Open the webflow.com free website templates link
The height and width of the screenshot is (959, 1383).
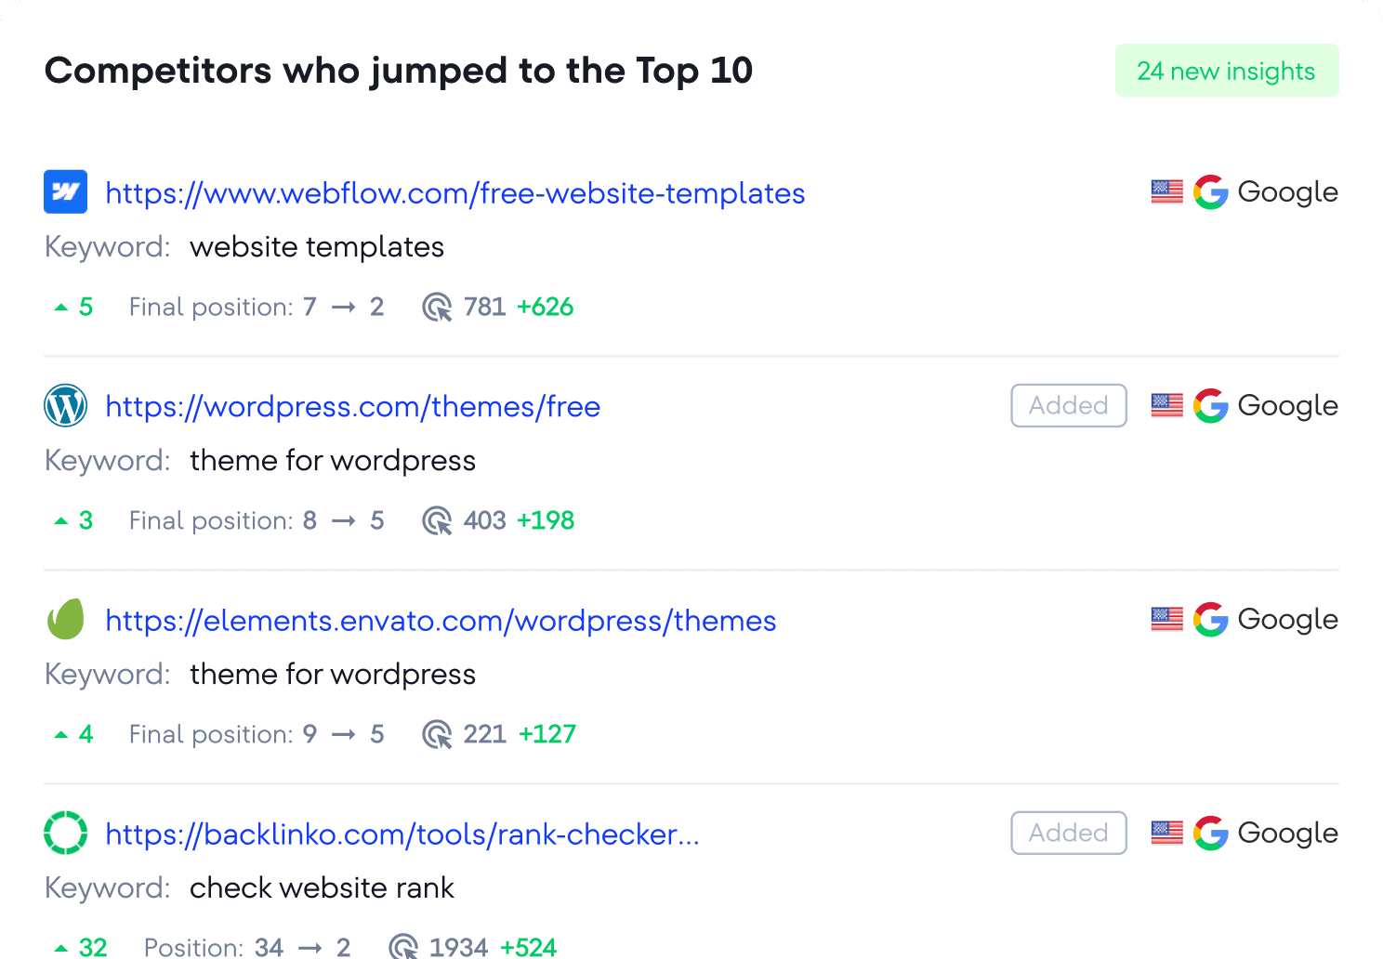[x=454, y=193]
